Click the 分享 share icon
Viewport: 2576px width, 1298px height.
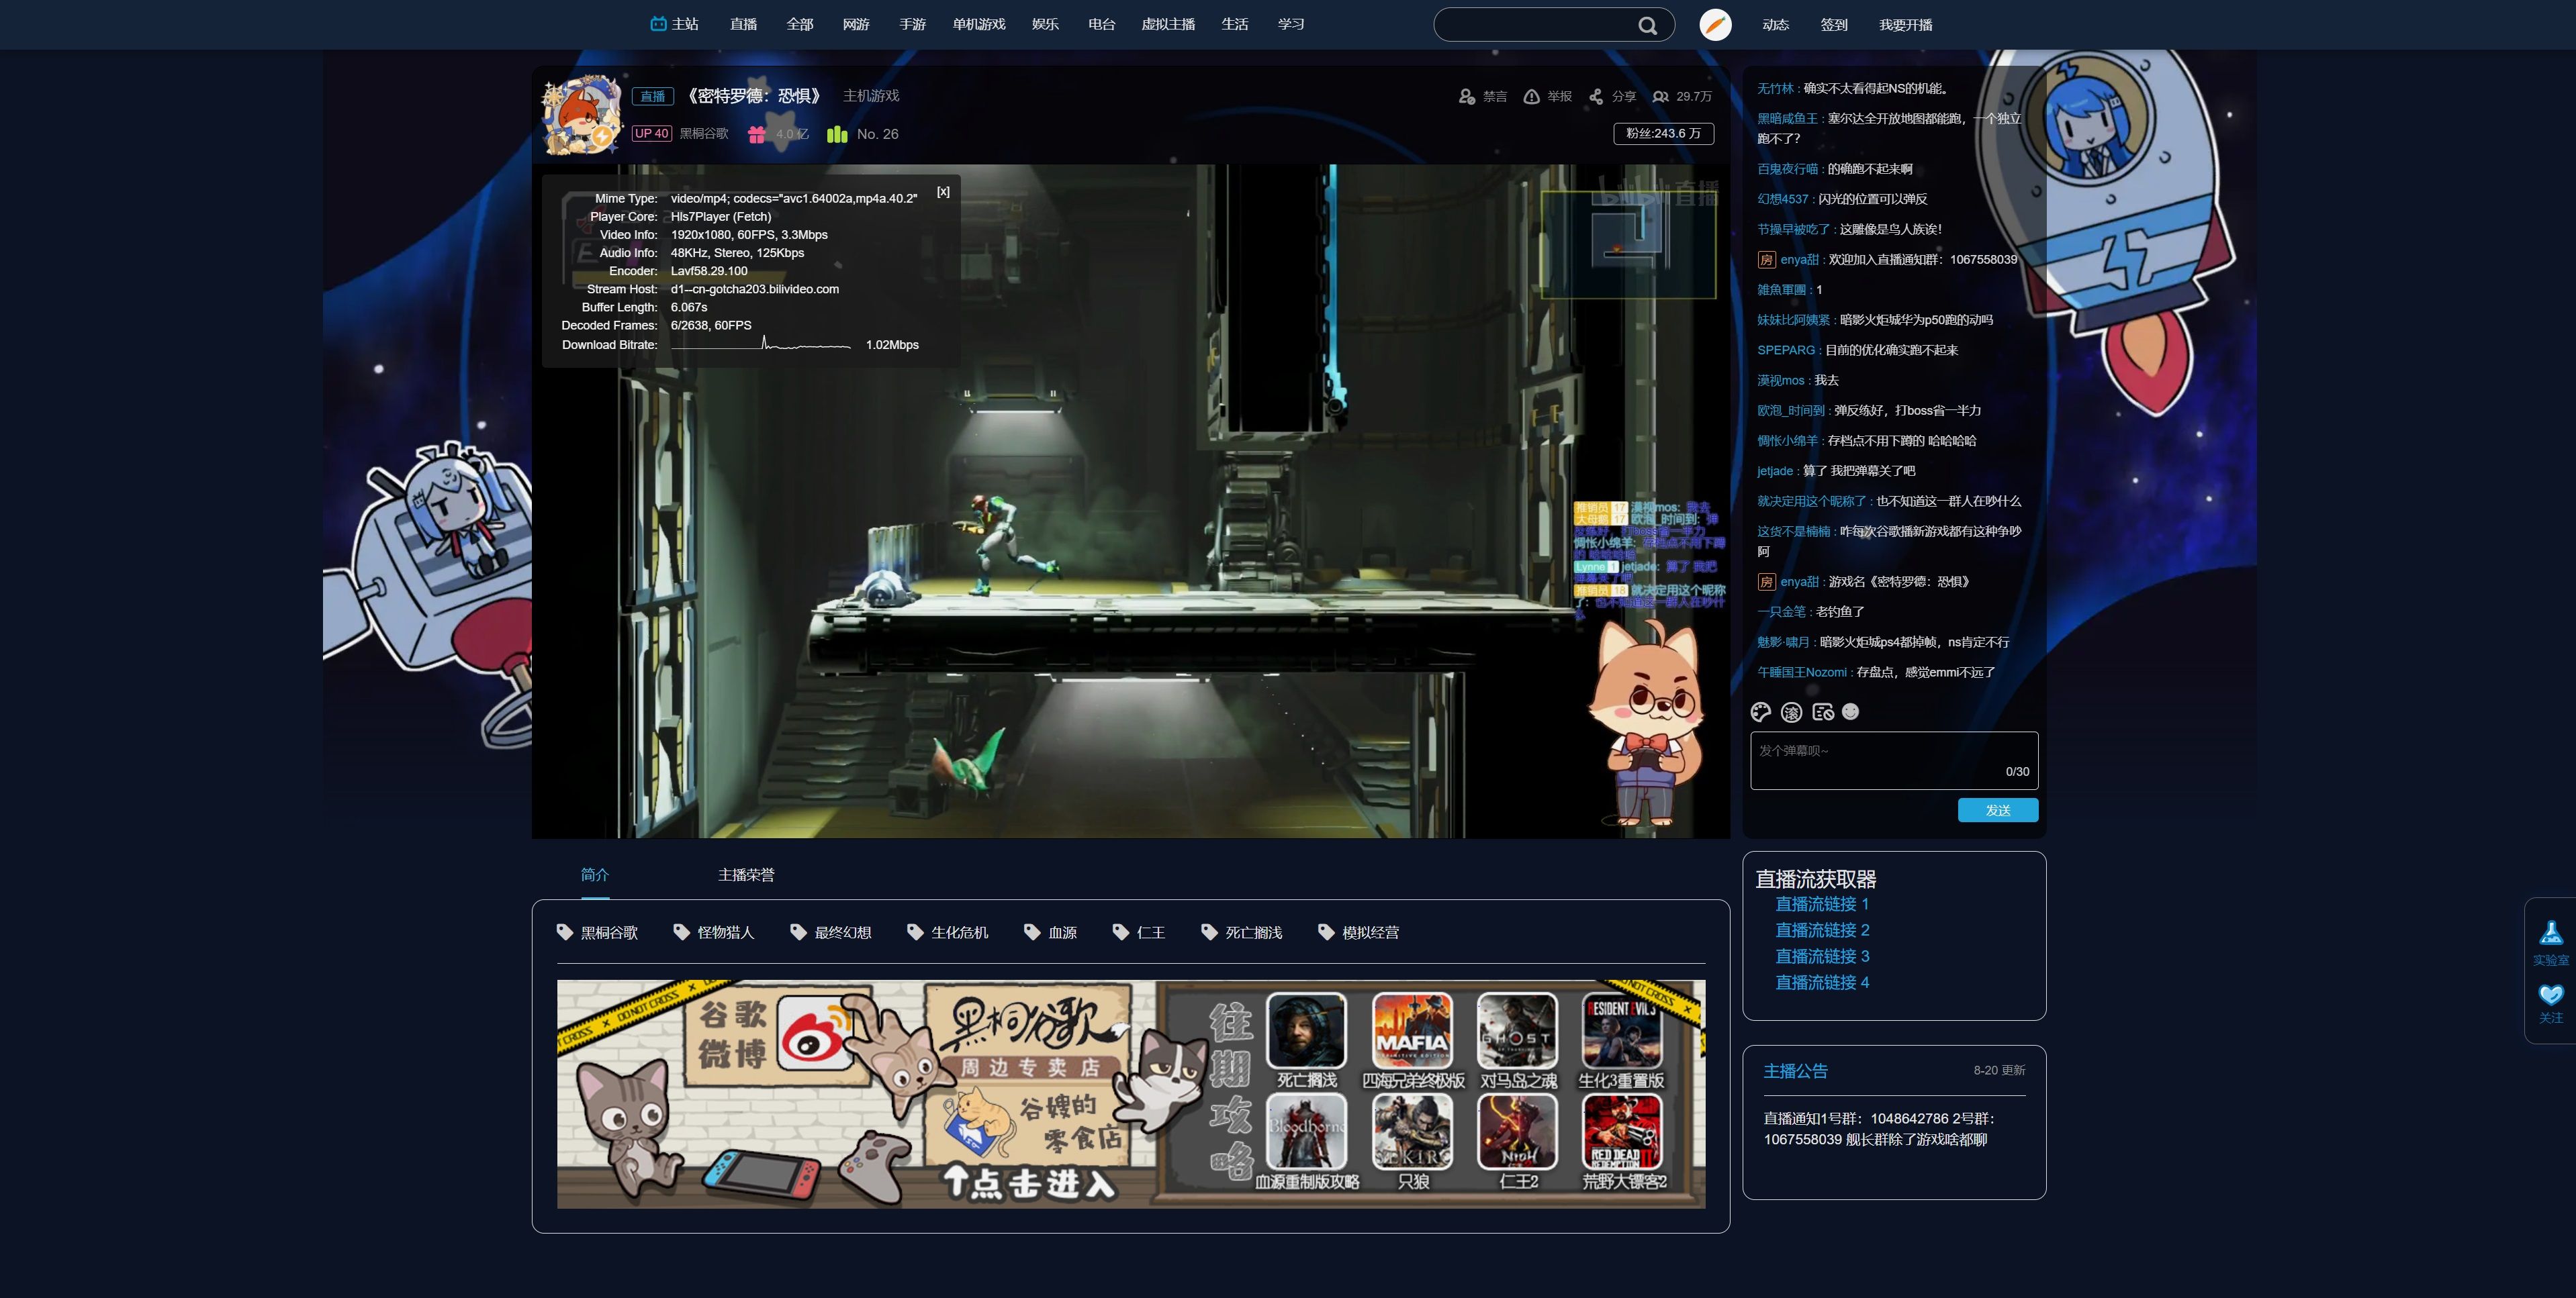point(1596,96)
